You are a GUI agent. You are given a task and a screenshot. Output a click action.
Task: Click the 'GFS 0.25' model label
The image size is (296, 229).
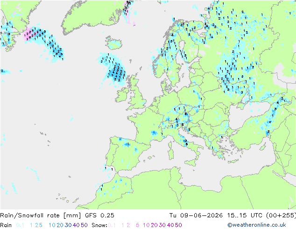99,215
